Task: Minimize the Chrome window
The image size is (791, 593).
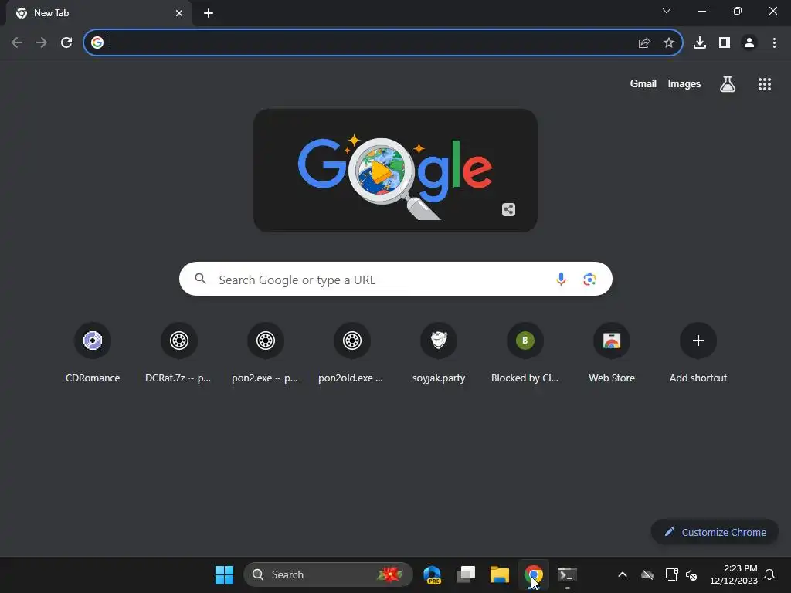Action: pyautogui.click(x=701, y=11)
